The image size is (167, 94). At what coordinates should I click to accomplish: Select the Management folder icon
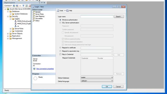(10, 38)
